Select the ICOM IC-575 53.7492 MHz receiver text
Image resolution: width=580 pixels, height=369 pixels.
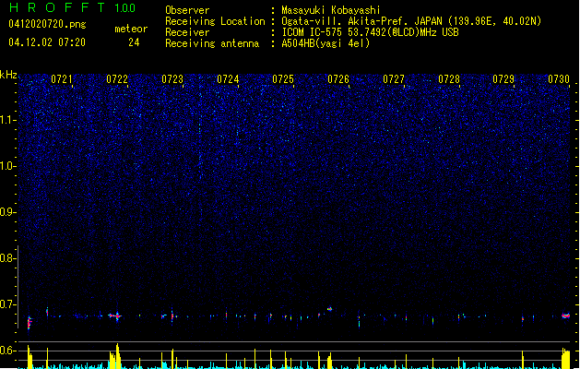click(x=370, y=32)
